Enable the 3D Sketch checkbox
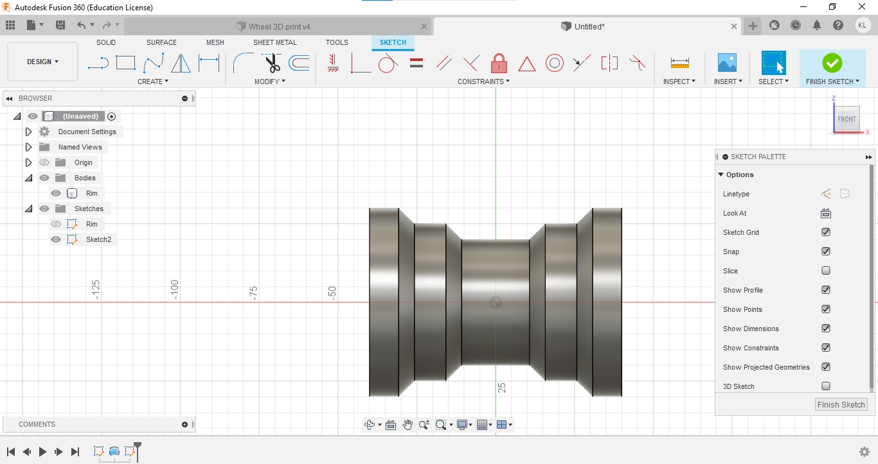 click(826, 386)
